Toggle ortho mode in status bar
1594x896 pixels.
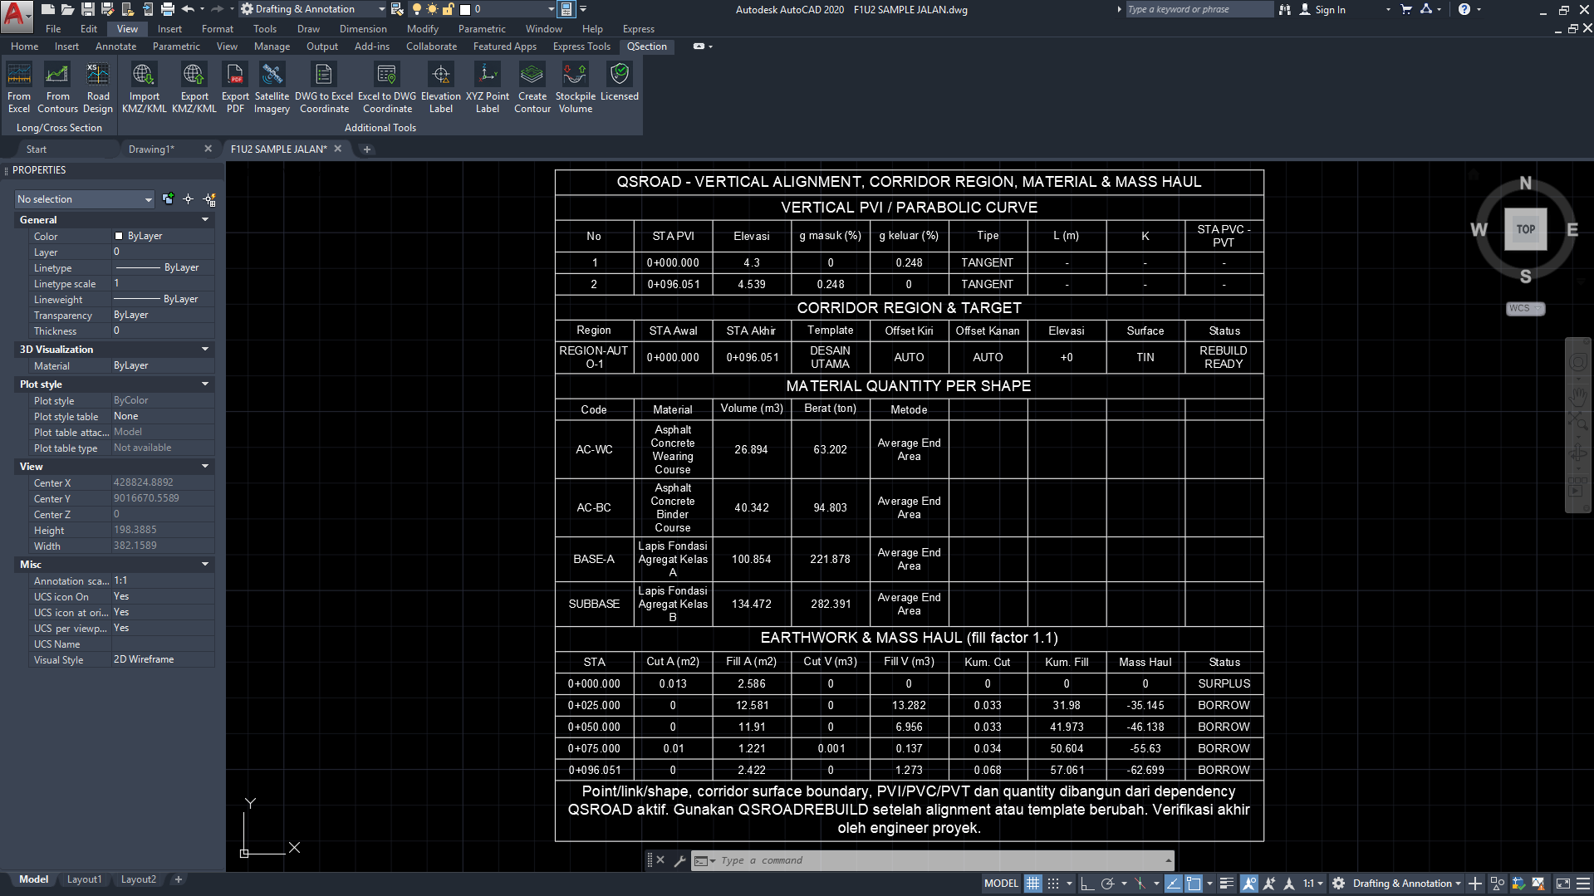tap(1086, 884)
